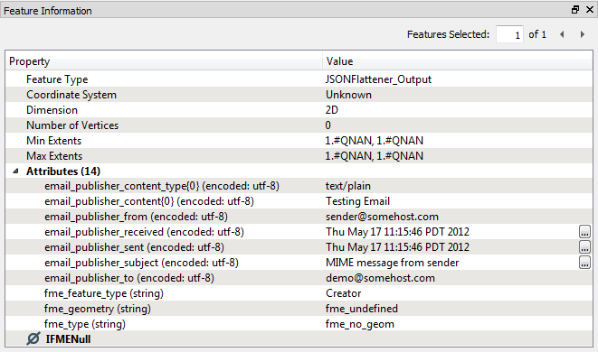598x352 pixels.
Task: Select the email_publisher_content_type{0} row
Action: [299, 186]
